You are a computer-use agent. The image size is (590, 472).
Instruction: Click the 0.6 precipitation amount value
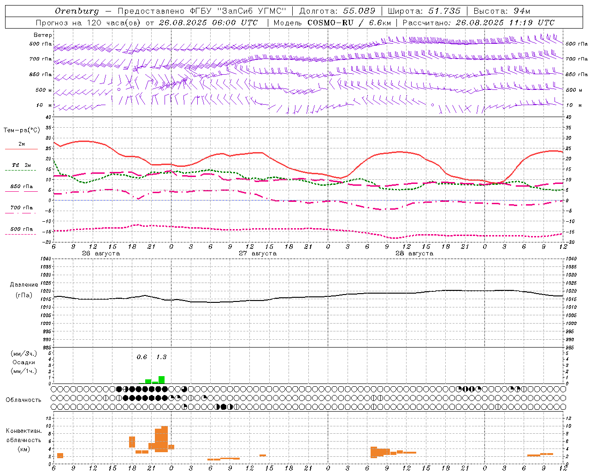click(142, 357)
